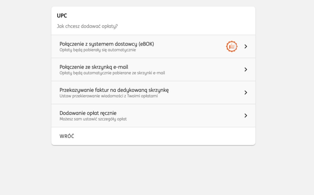Click chevron next to Dodawanie opłat ręcznie
This screenshot has height=195, width=314.
246,116
